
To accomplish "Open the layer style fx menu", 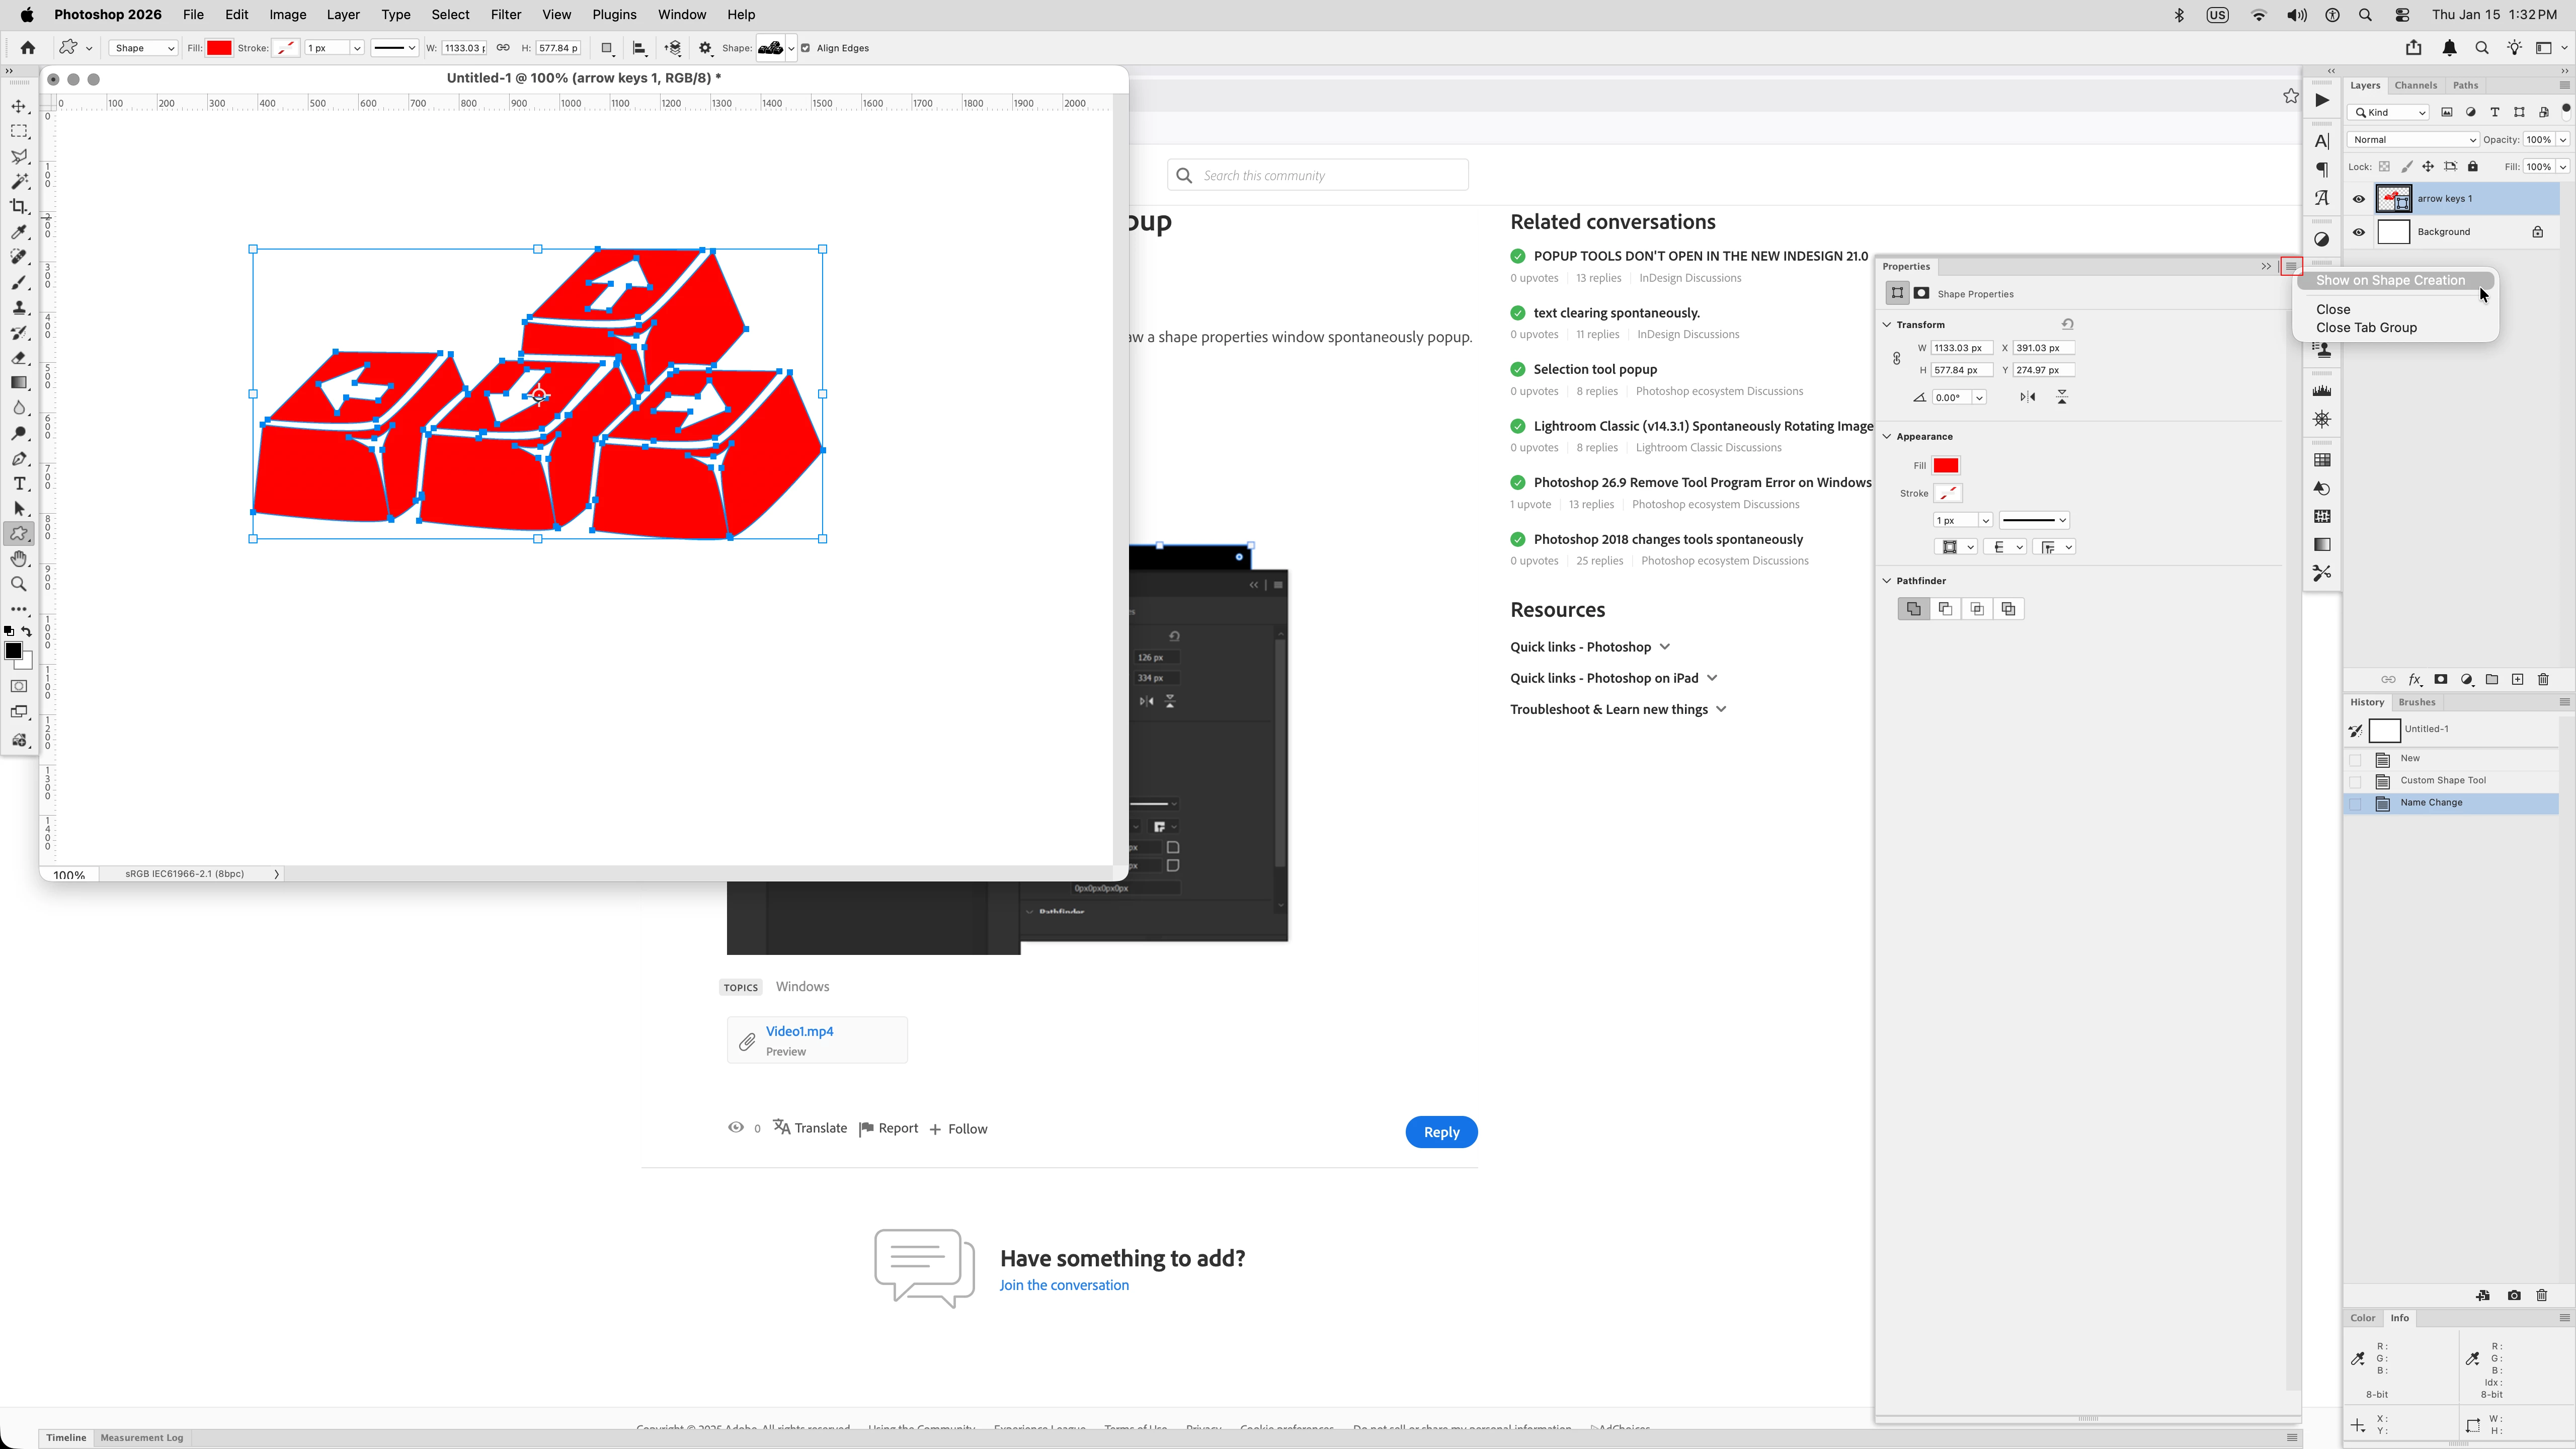I will 2415,680.
